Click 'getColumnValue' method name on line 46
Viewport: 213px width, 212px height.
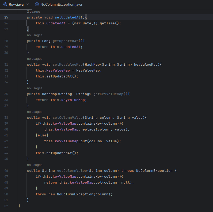pos(72,171)
